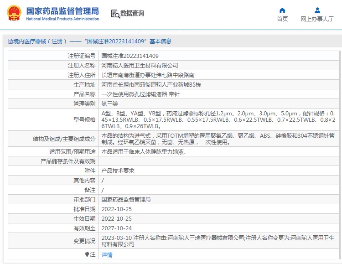Image resolution: width=342 pixels, height=264 pixels.
Task: Click the 产品储存条件及有效期 label
Action: coord(68,161)
